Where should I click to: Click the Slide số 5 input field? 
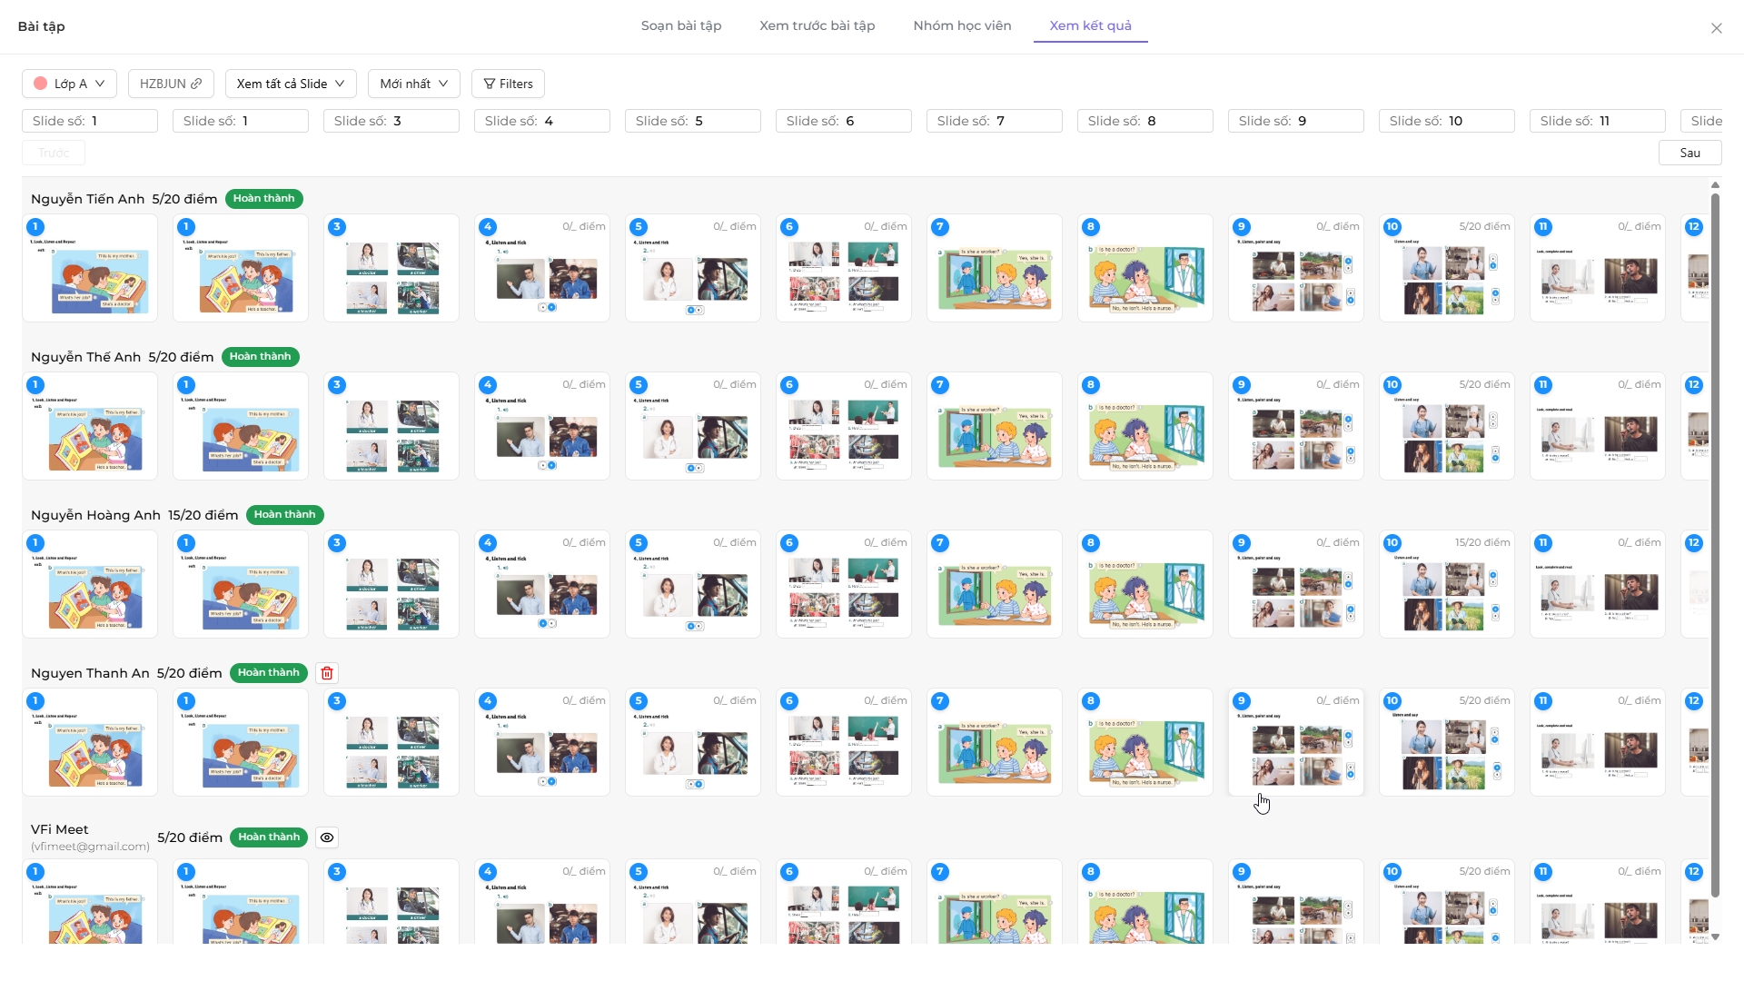tap(692, 121)
